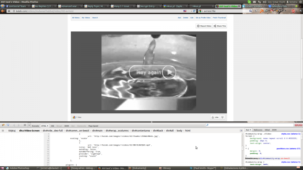
Task: Click the home toolbar icon
Action: pyautogui.click(x=272, y=11)
